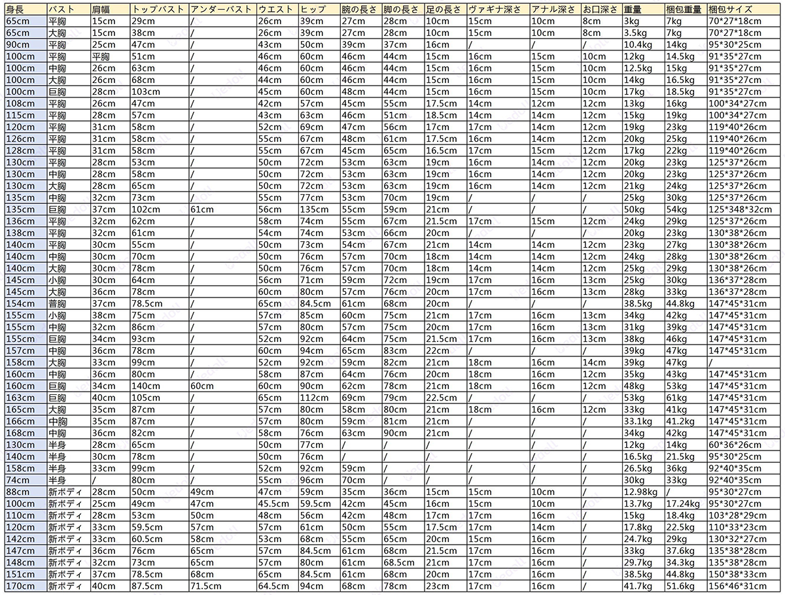
Task: Select the バスト column header
Action: [x=68, y=9]
